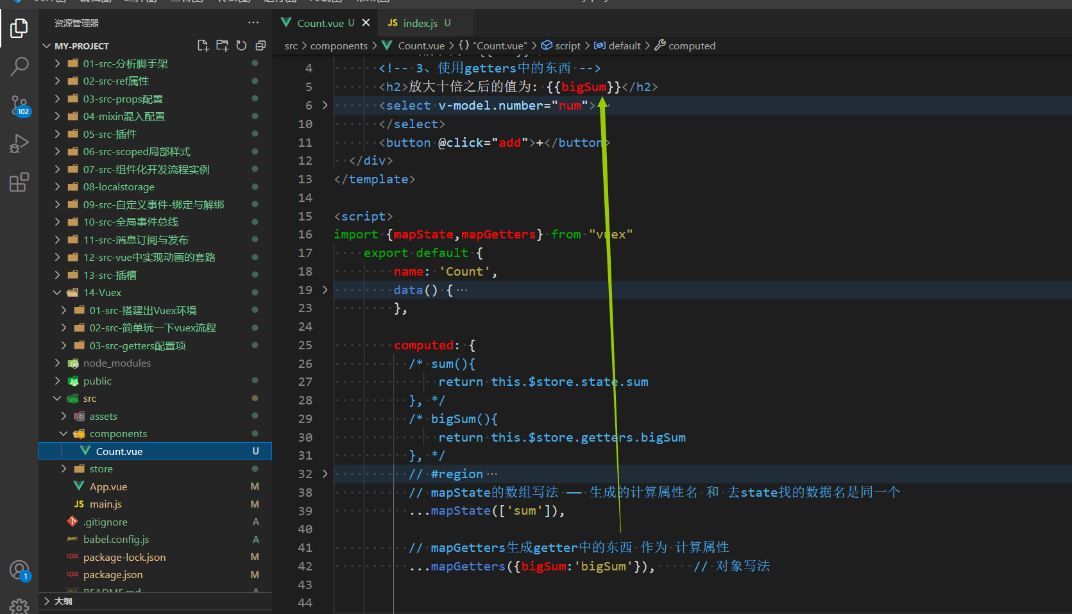Open the babel.config.js file

(155, 539)
